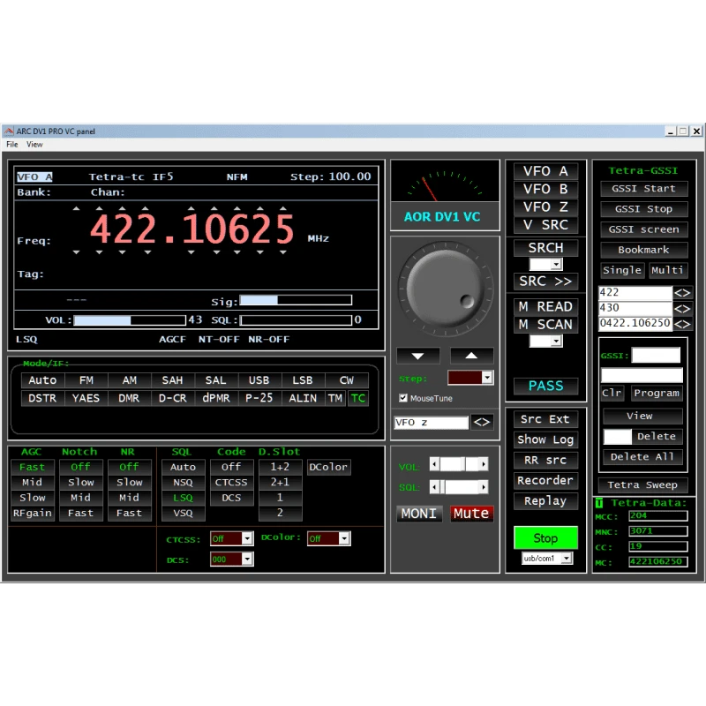Open the CTCSS dropdown
706x706 pixels.
247,538
